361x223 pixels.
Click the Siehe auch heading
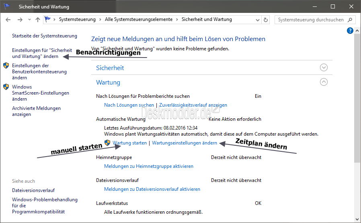[x=23, y=181]
